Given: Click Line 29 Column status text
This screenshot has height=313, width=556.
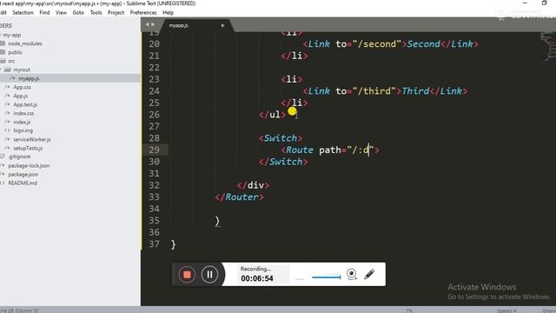Looking at the screenshot, I should pyautogui.click(x=19, y=310).
